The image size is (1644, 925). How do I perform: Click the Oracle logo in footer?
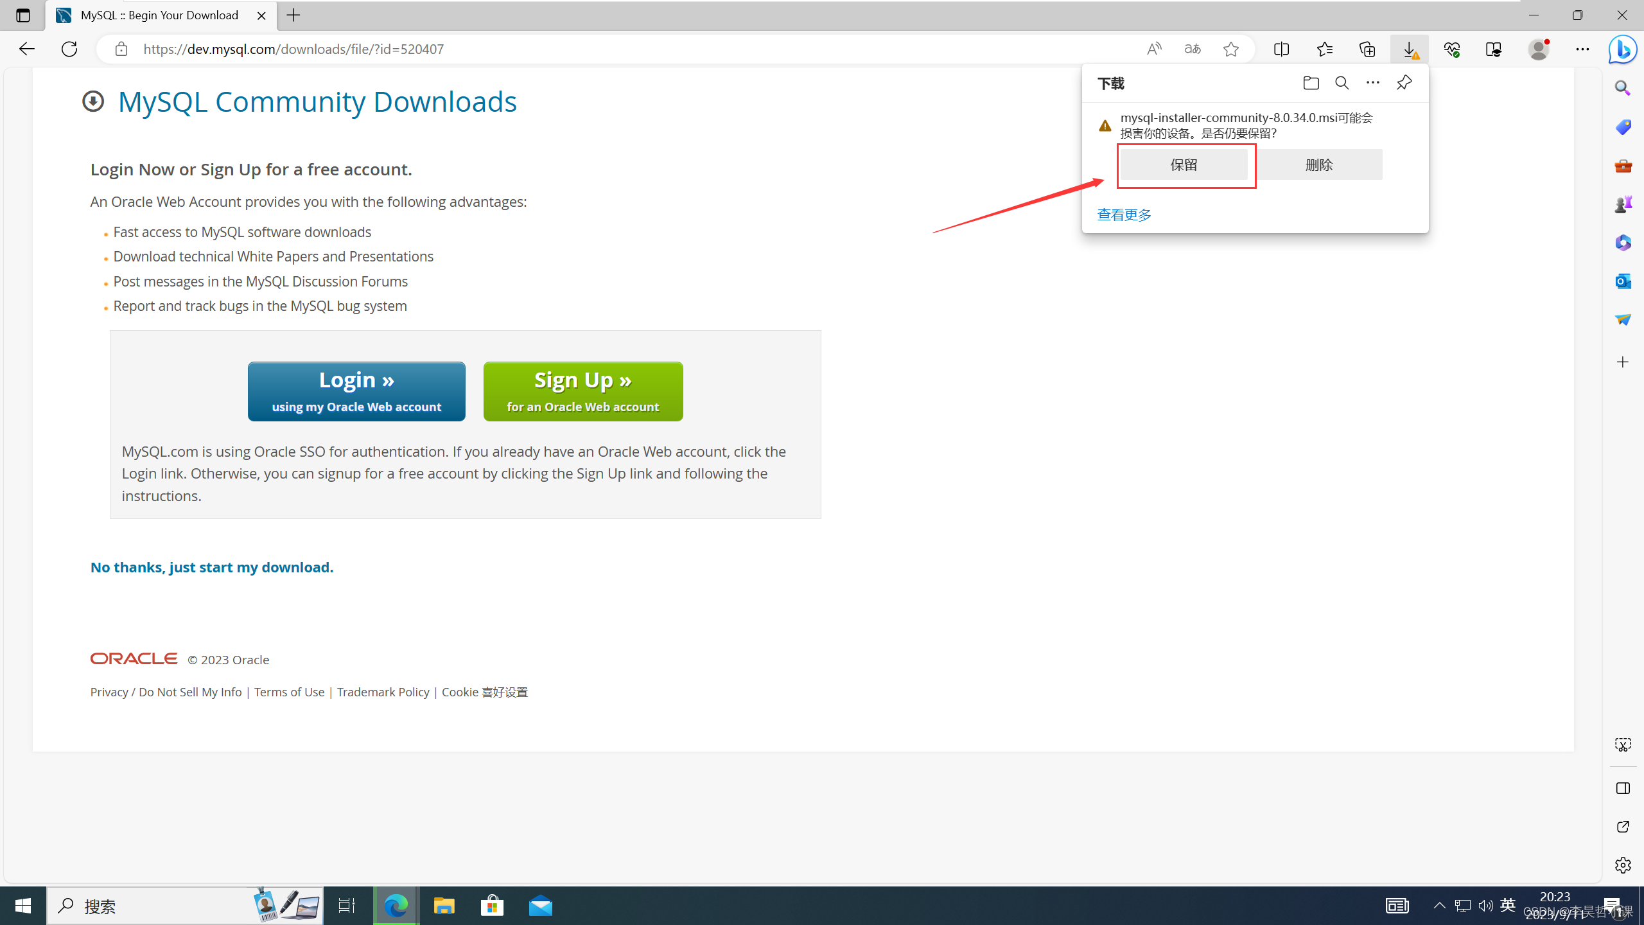click(x=134, y=659)
